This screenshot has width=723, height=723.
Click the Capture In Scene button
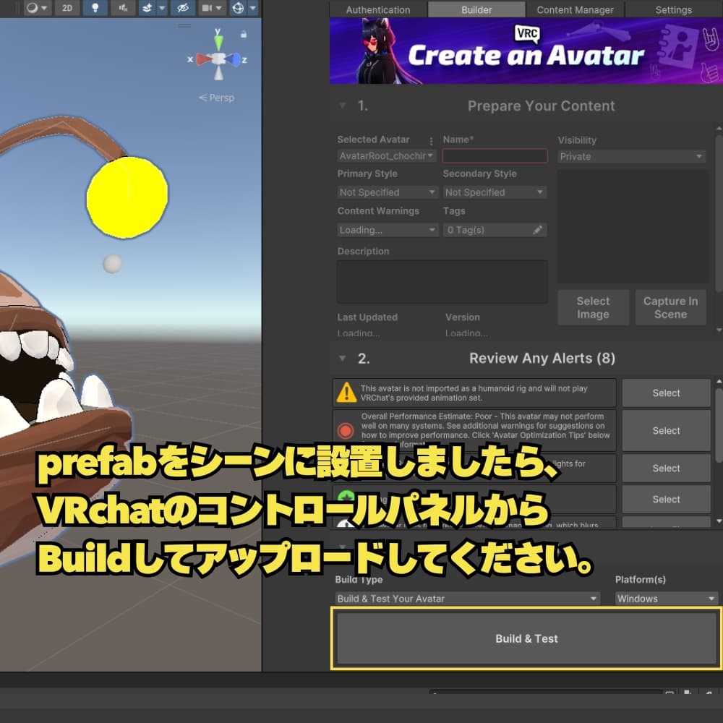(670, 307)
